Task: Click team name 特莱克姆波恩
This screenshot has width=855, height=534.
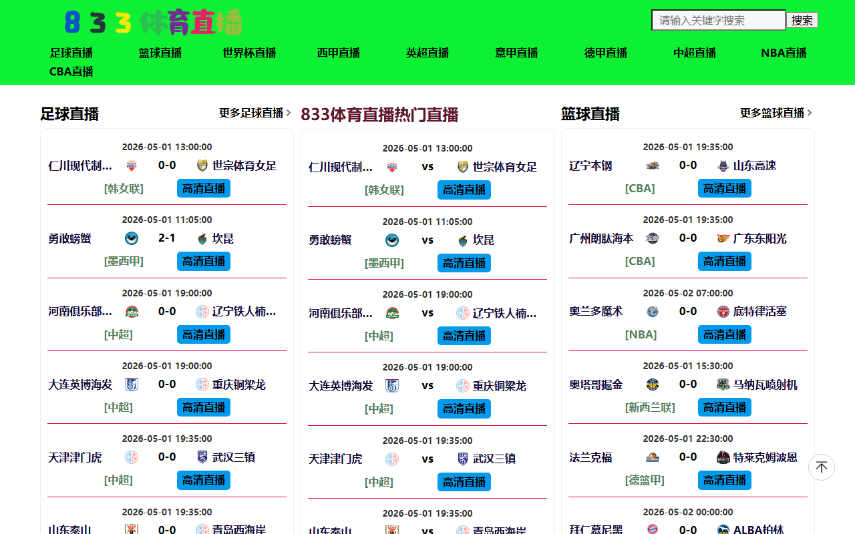Action: pyautogui.click(x=765, y=457)
